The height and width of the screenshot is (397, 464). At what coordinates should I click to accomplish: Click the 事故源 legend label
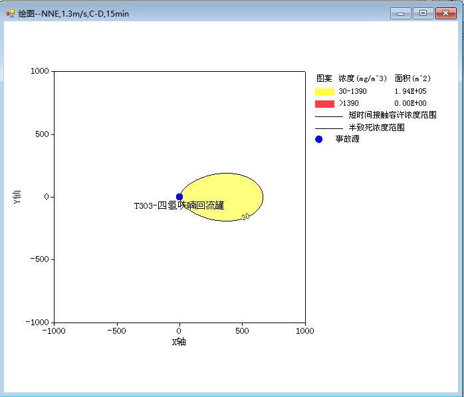(347, 139)
